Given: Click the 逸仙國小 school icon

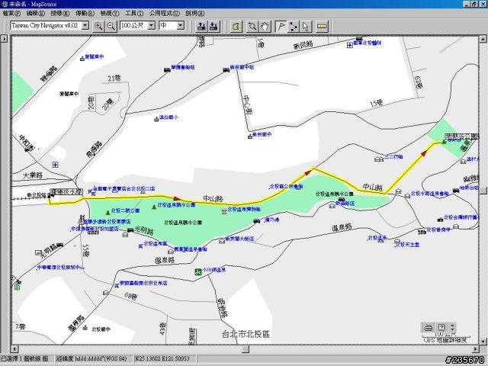Looking at the screenshot, I should click(x=156, y=119).
